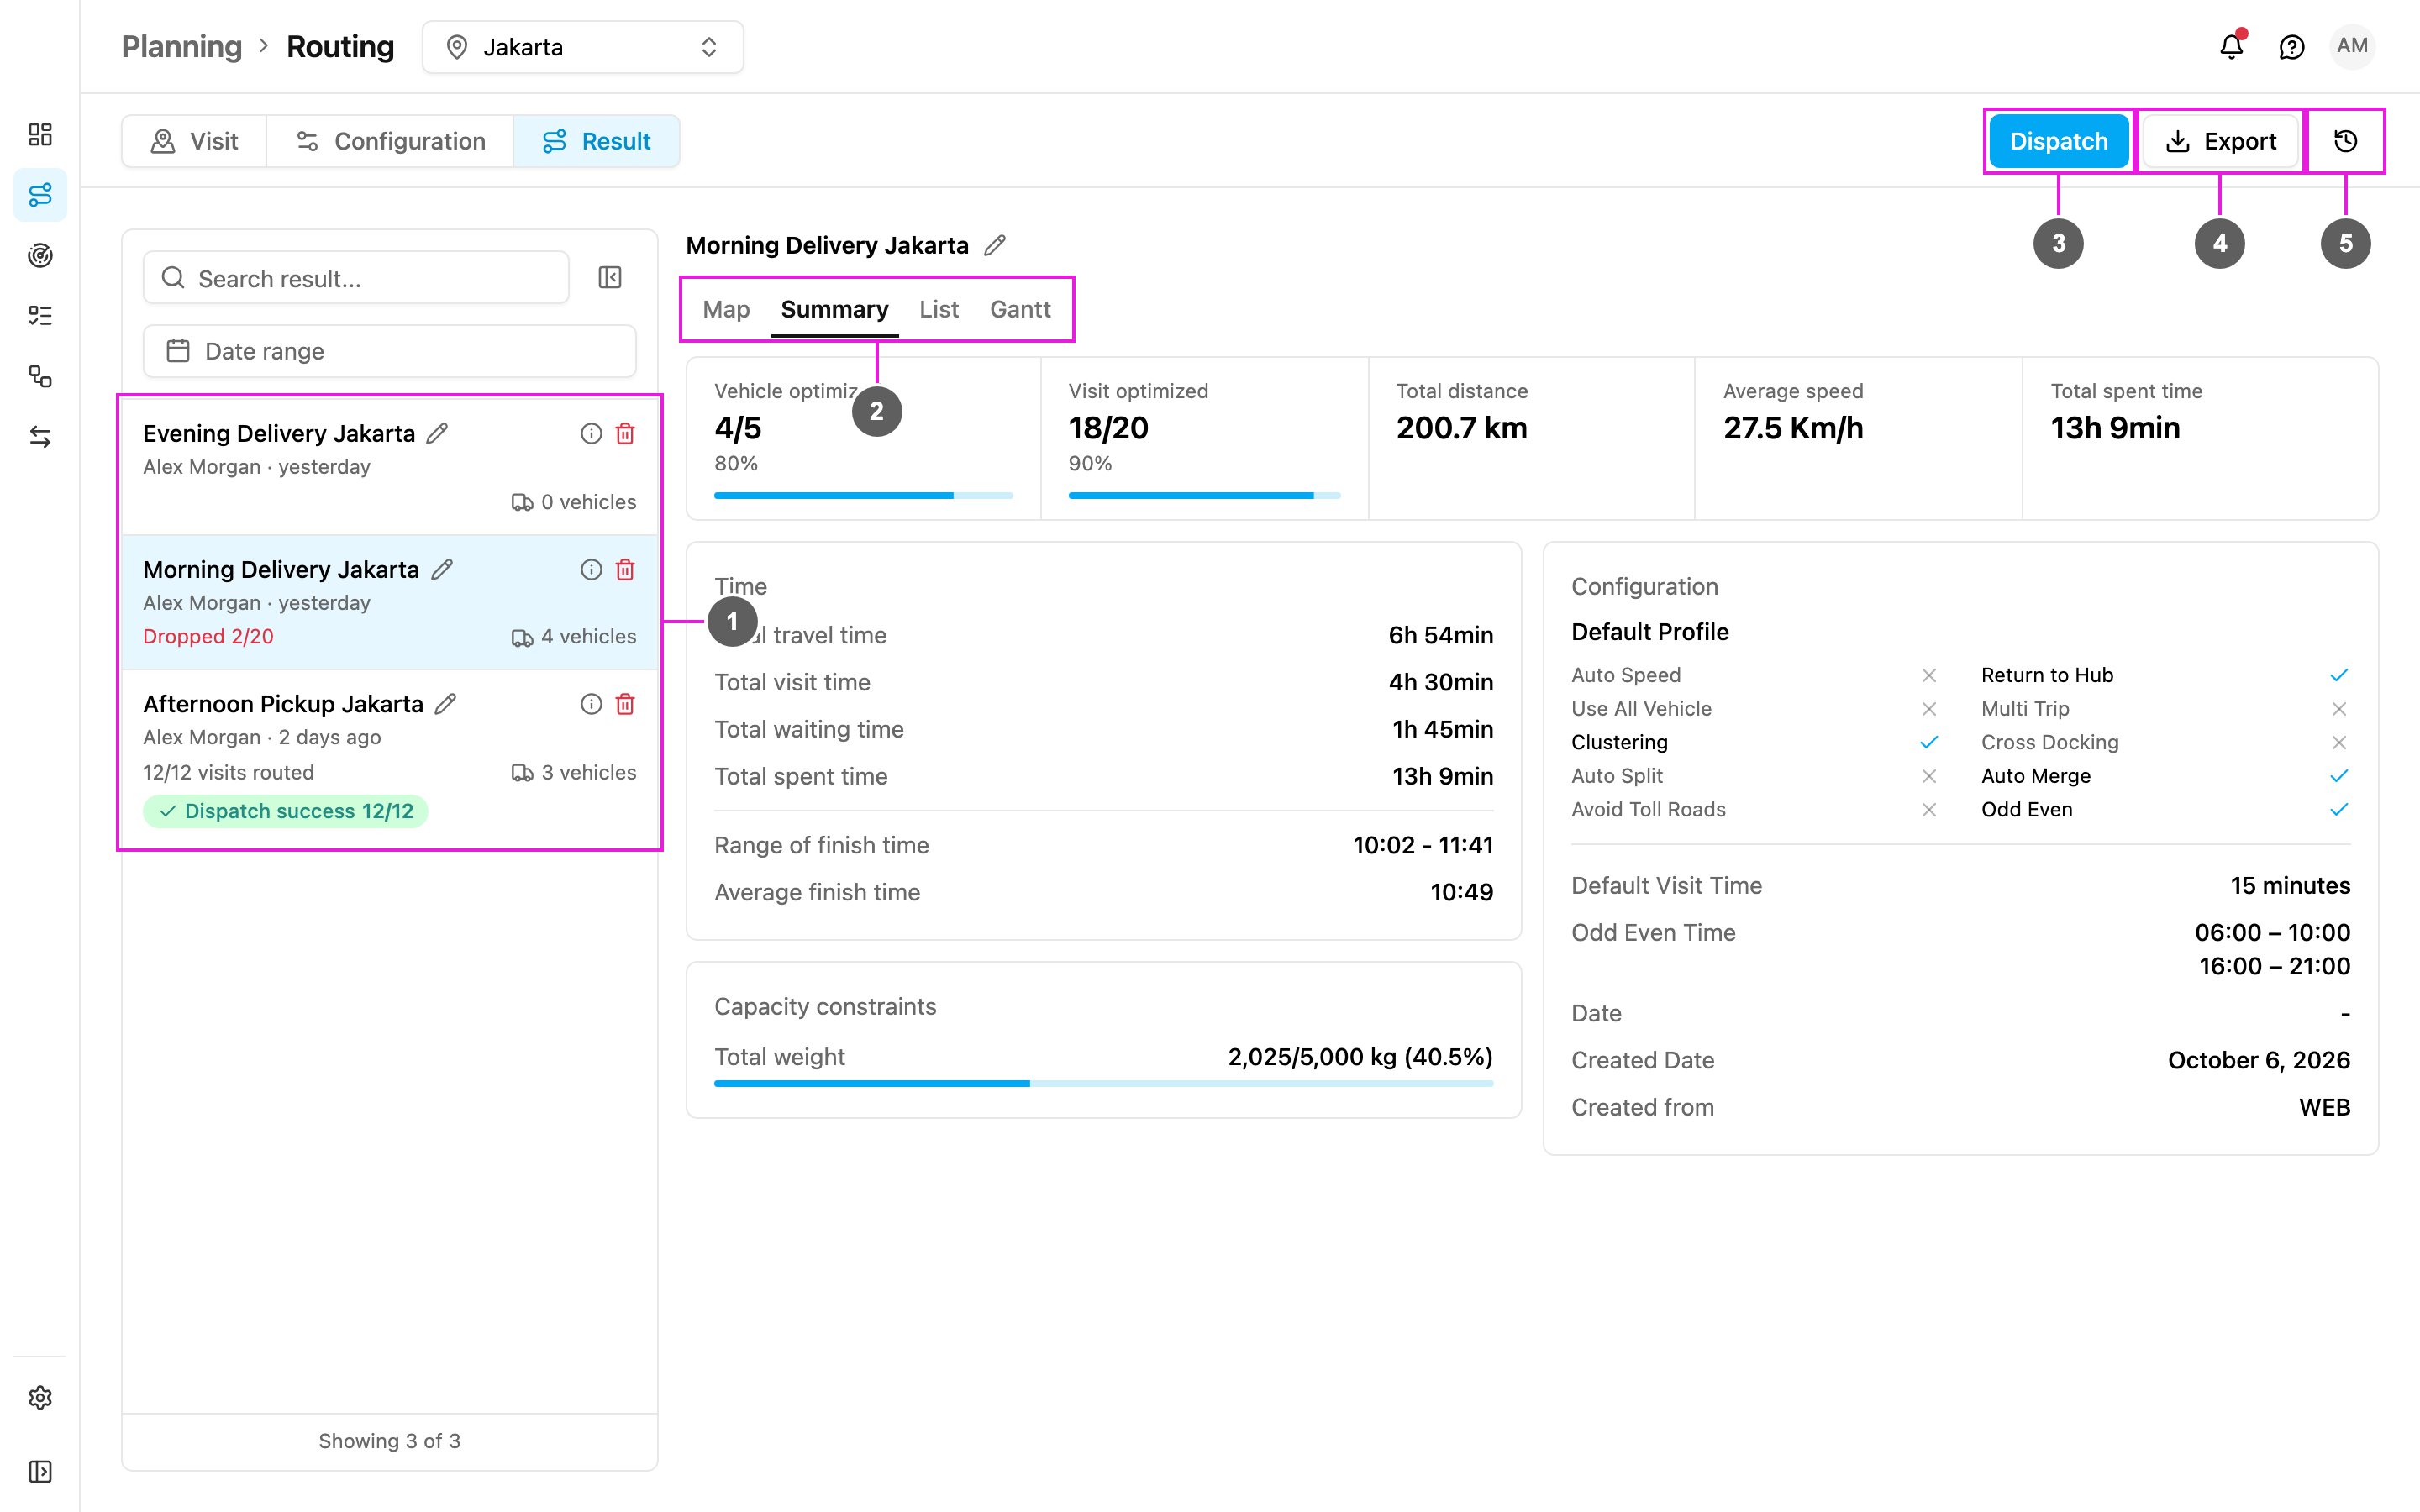This screenshot has width=2420, height=1512.
Task: Open the routing icon in sidebar
Action: [x=40, y=195]
